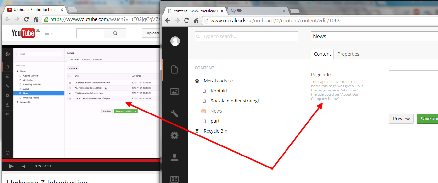
Task: Click the Page title input field
Action: pos(413,75)
